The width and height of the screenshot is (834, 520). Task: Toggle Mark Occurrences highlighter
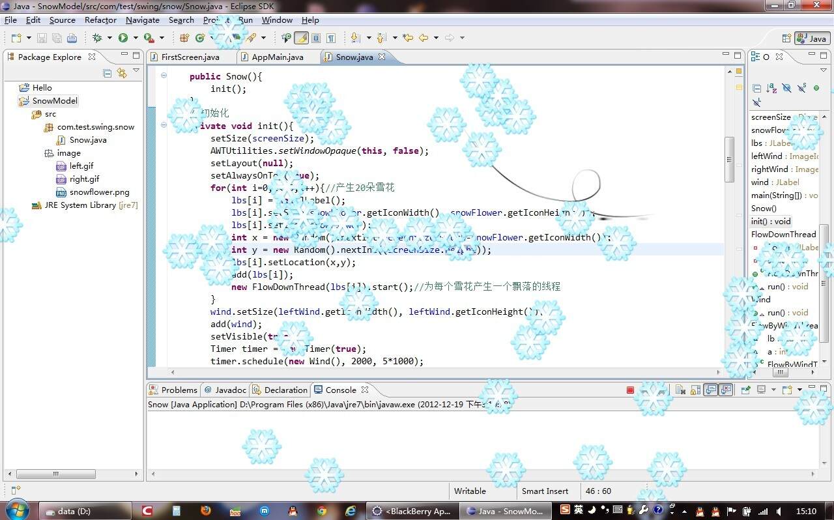pos(301,38)
